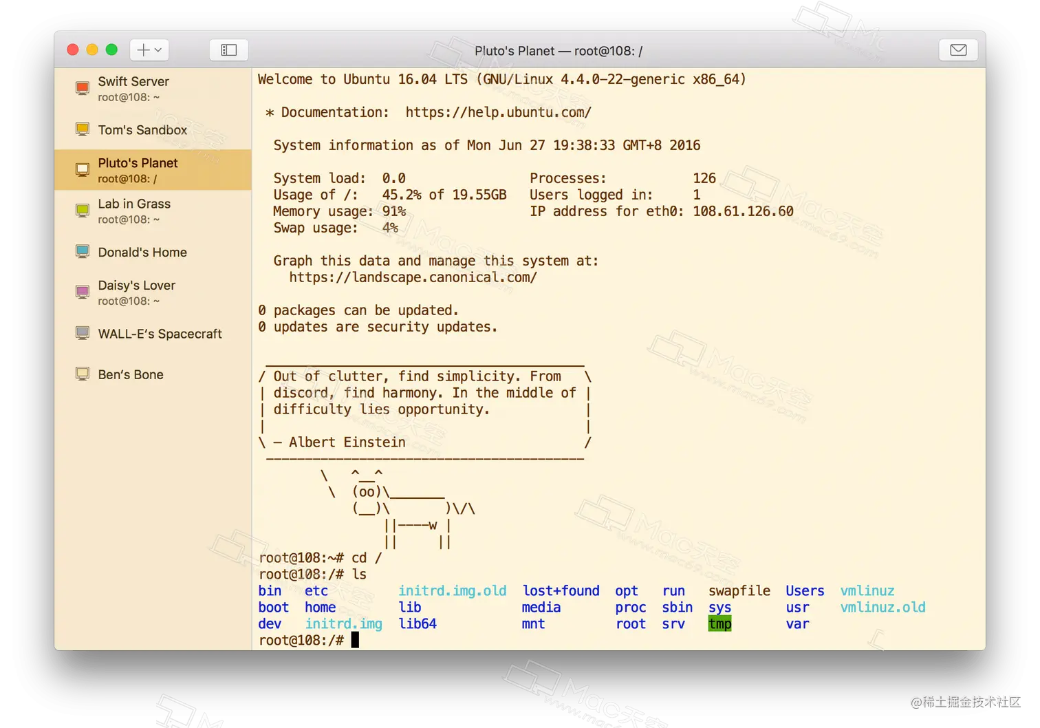This screenshot has width=1040, height=728.
Task: Click Pluto's Planet monitor icon
Action: point(83,170)
